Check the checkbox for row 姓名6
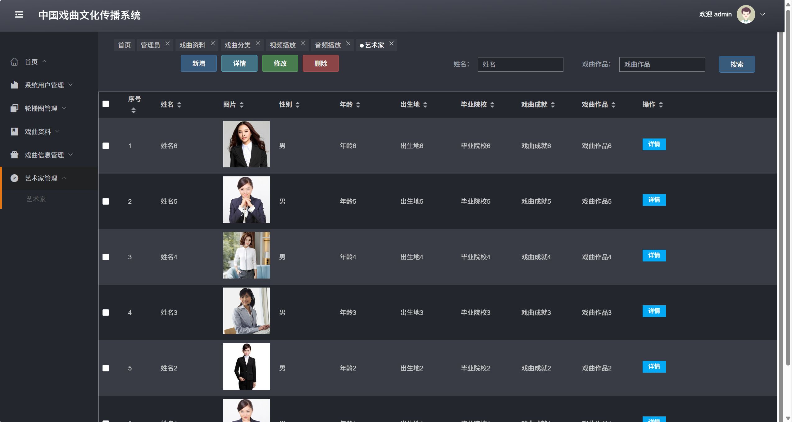The height and width of the screenshot is (422, 792). coord(106,146)
